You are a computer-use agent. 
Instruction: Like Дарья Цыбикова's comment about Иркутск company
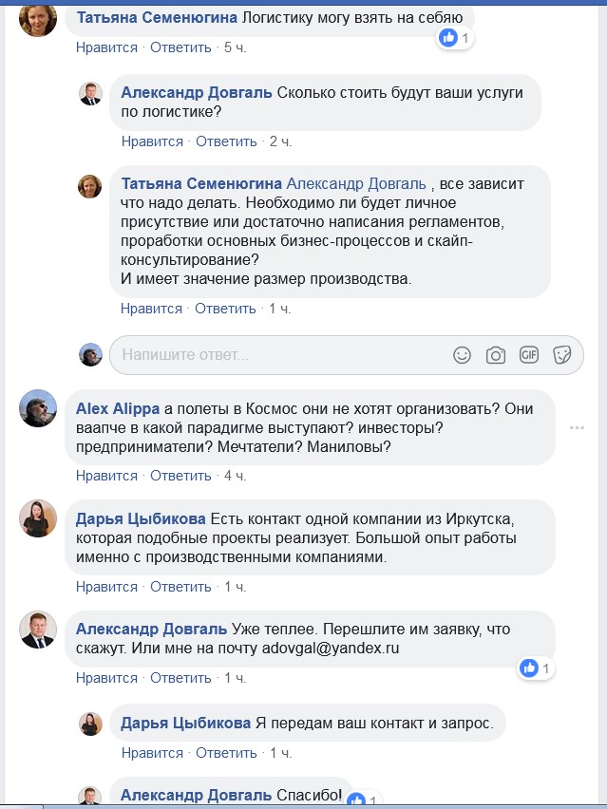point(106,587)
